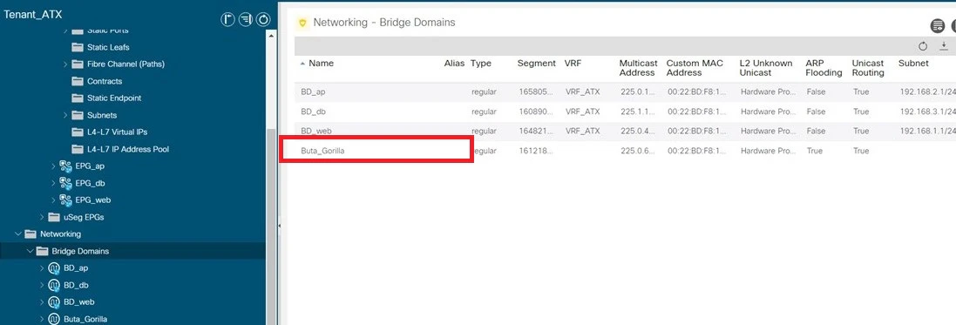The image size is (956, 325).
Task: Click the Networking folder icon
Action: pyautogui.click(x=31, y=234)
